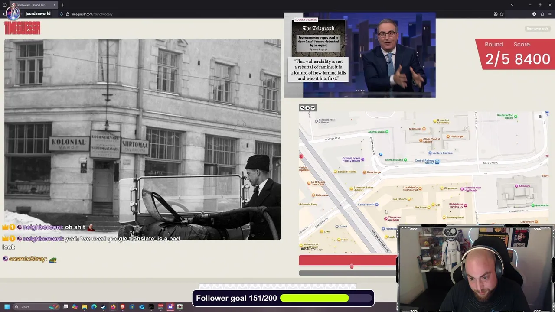
Task: Click Starbucks marker on map
Action: (424, 129)
